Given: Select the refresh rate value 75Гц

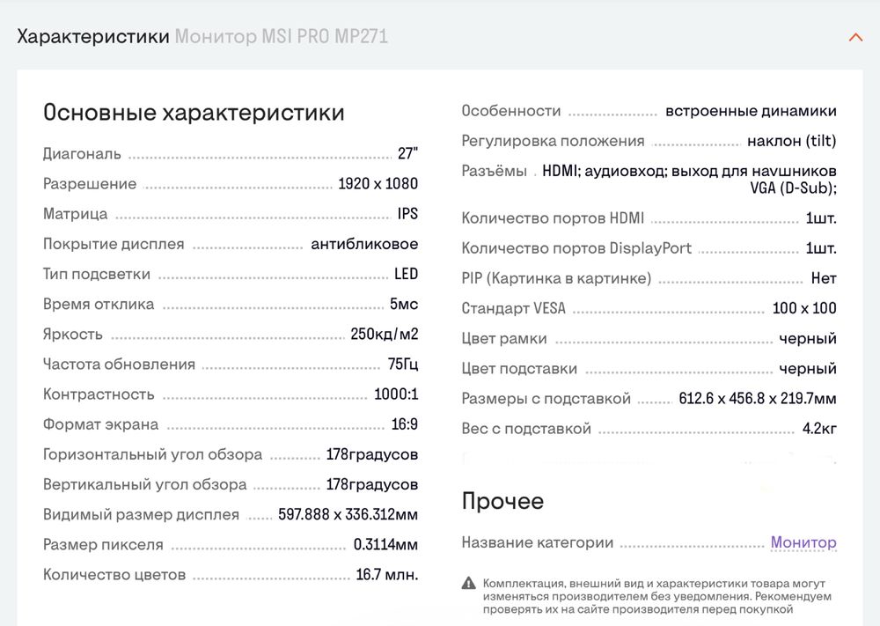Looking at the screenshot, I should coord(402,365).
